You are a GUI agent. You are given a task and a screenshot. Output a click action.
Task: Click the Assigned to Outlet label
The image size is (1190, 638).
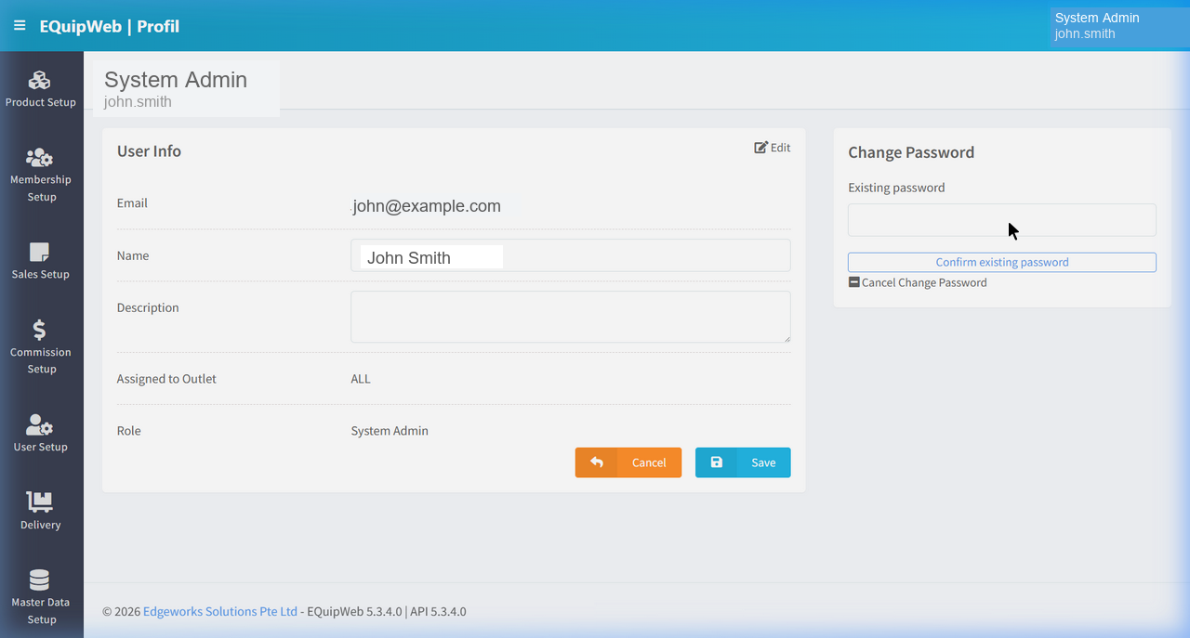pos(166,379)
